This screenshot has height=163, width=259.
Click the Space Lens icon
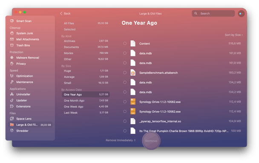point(12,119)
